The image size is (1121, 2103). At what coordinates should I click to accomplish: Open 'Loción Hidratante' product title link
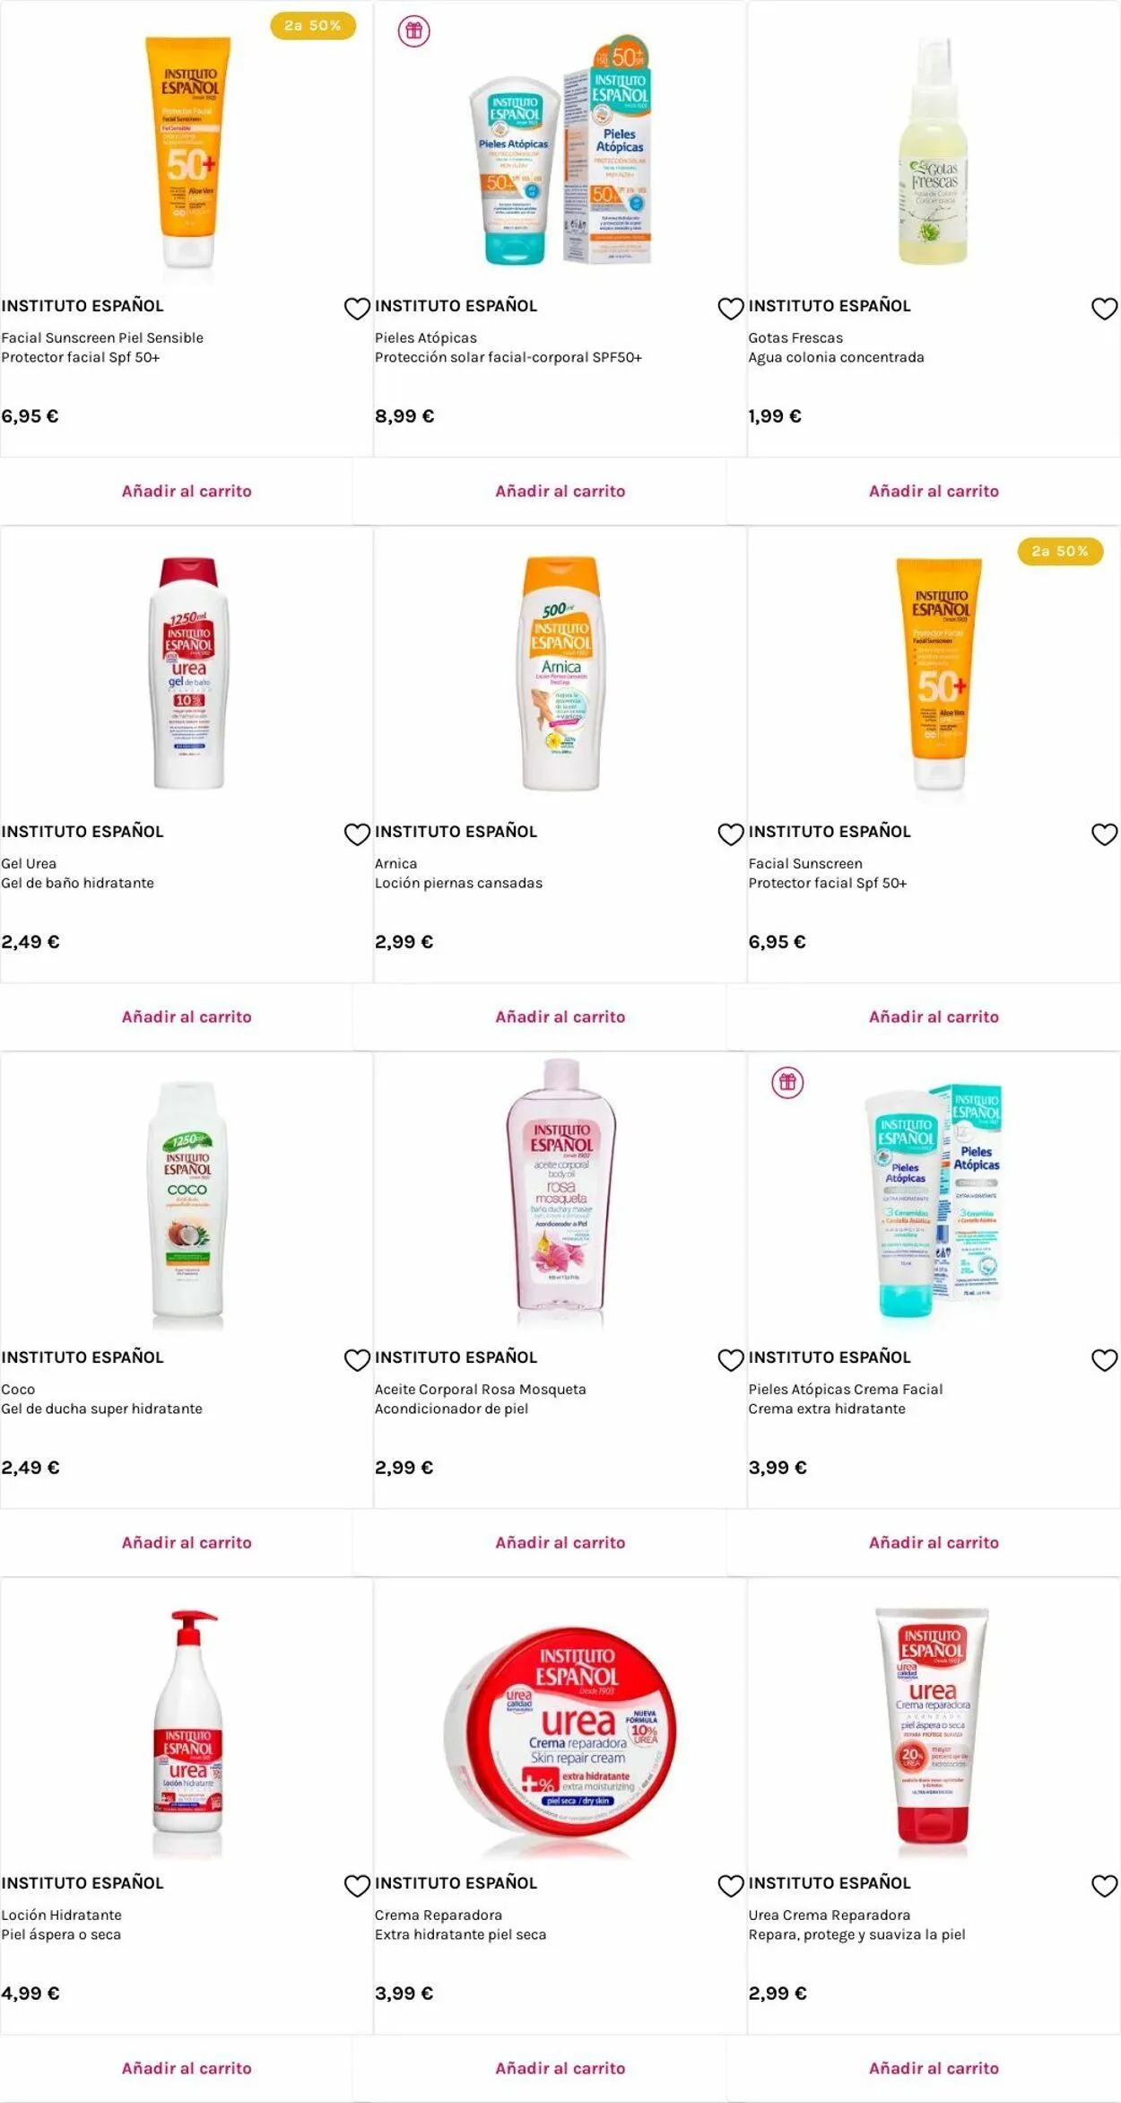tap(61, 1915)
